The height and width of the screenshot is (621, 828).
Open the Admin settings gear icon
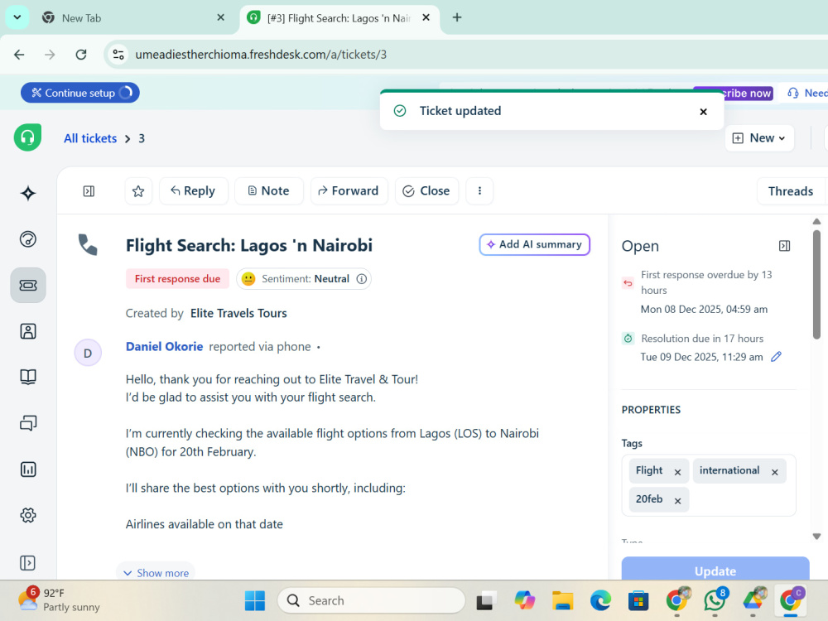click(28, 515)
